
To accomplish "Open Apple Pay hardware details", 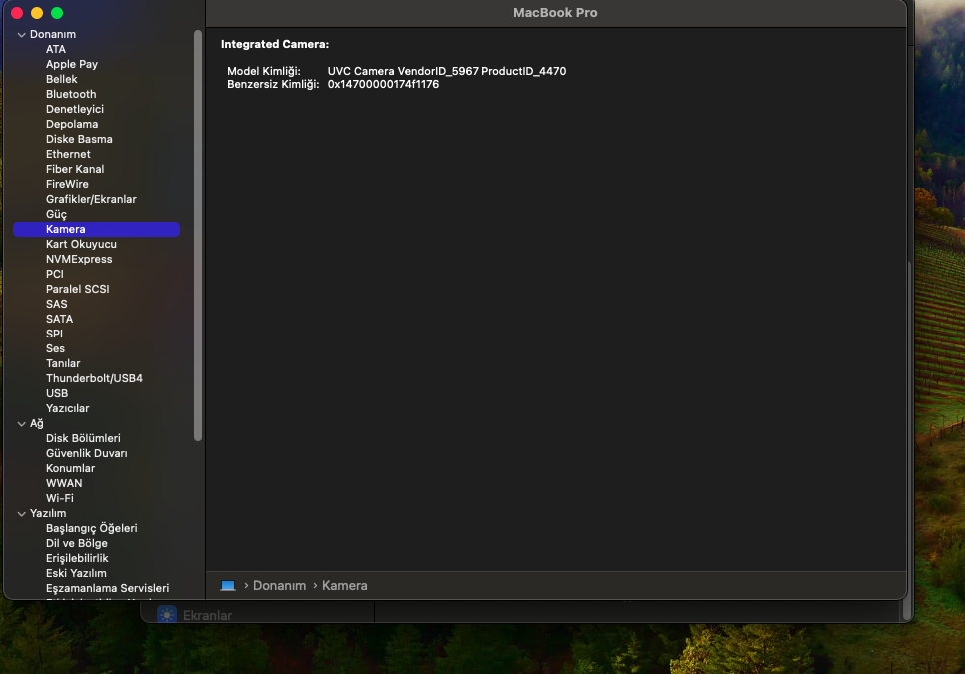I will tap(72, 64).
